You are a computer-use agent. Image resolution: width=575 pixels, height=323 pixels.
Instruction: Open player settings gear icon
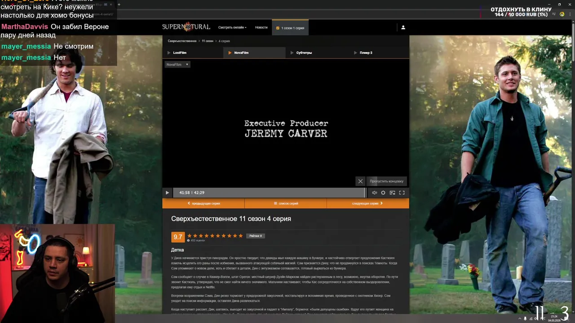pyautogui.click(x=383, y=192)
